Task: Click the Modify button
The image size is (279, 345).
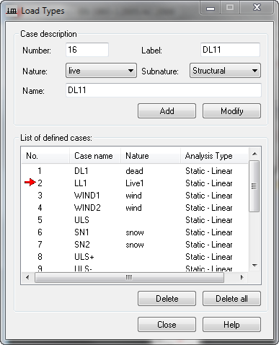Action: pyautogui.click(x=231, y=111)
